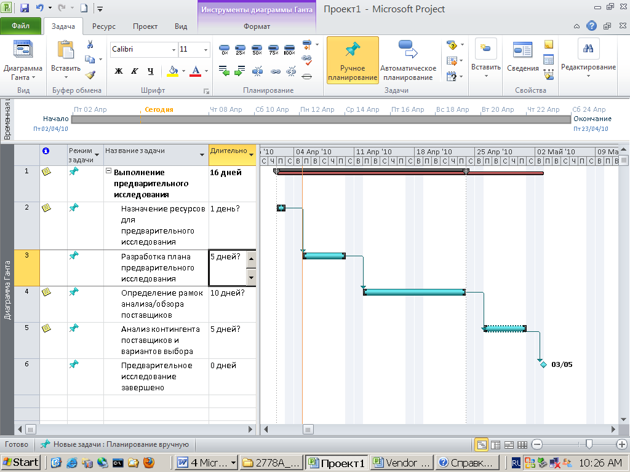The image size is (630, 472).
Task: Switch to resource sheet view in status bar
Action: pyautogui.click(x=522, y=445)
